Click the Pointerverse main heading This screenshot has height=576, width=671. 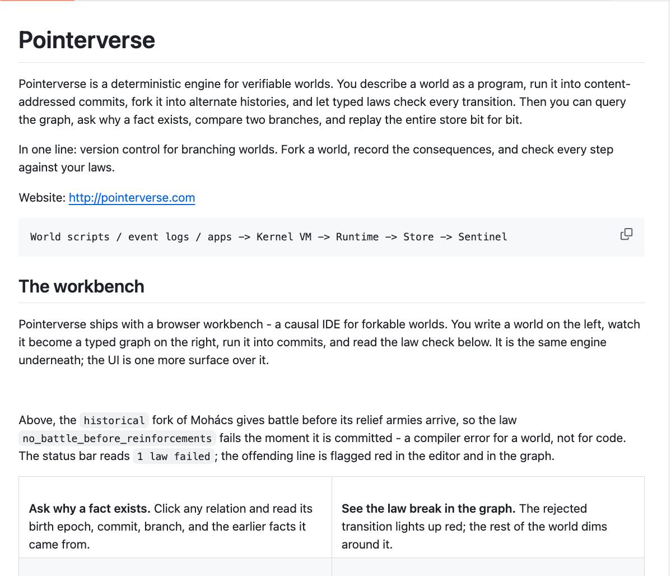coord(87,40)
